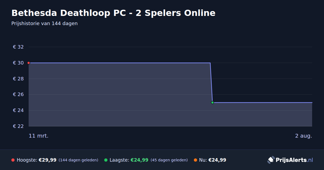Click the orange Nu legend dot
The image size is (324, 170).
[x=195, y=160]
